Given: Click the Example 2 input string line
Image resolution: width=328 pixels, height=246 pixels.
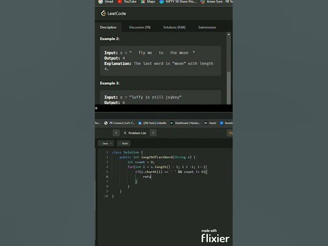Looking at the screenshot, I should [x=150, y=53].
